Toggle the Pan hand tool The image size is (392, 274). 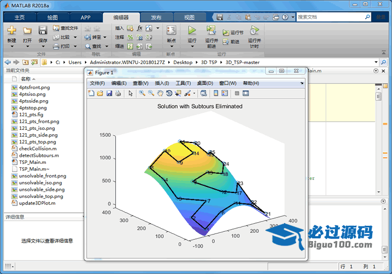[160, 93]
